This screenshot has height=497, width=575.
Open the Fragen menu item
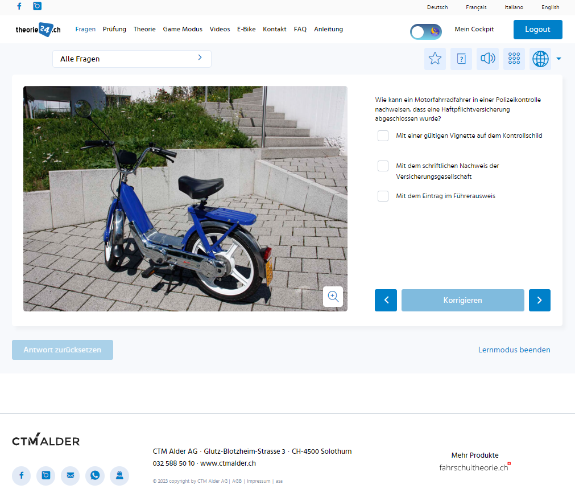pos(85,30)
